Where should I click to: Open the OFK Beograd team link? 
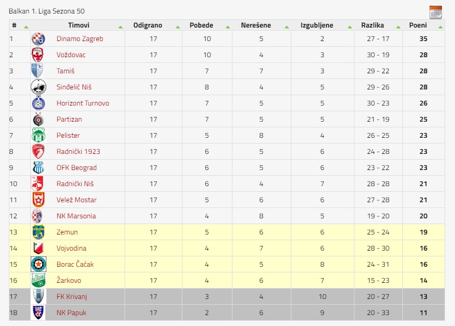[77, 167]
